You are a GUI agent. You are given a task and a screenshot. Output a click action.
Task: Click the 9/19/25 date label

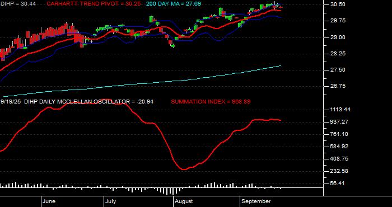pyautogui.click(x=11, y=102)
